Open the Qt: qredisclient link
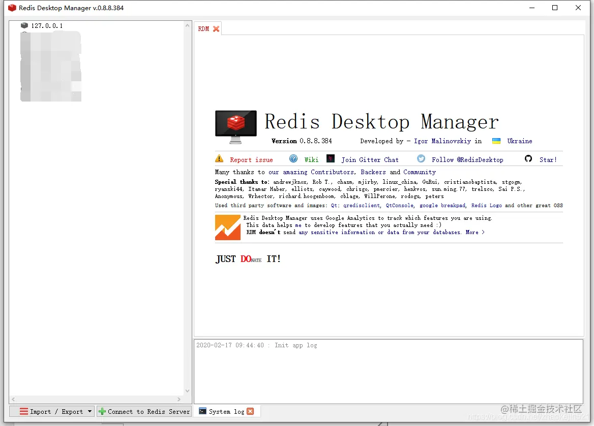This screenshot has height=426, width=594. point(355,206)
